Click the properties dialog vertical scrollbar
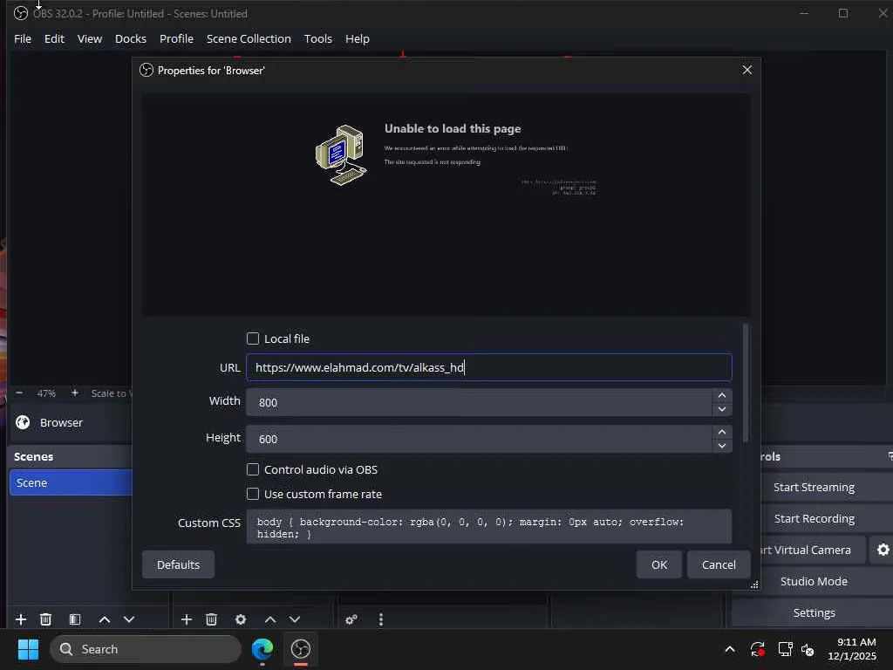The image size is (893, 670). [746, 383]
